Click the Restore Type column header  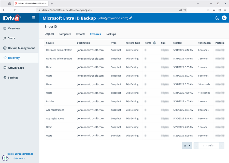(133, 43)
